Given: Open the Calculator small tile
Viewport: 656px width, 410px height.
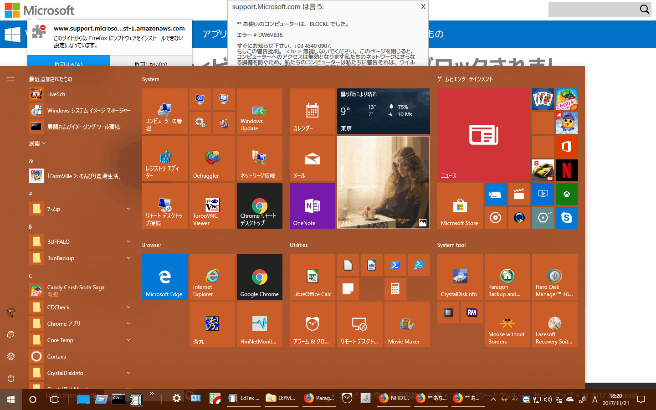Looking at the screenshot, I should click(x=395, y=289).
